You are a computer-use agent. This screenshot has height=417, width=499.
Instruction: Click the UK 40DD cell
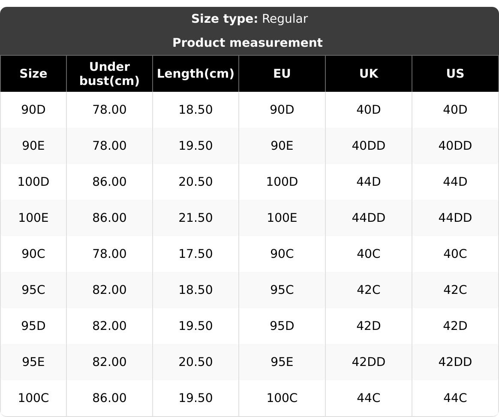[369, 146]
